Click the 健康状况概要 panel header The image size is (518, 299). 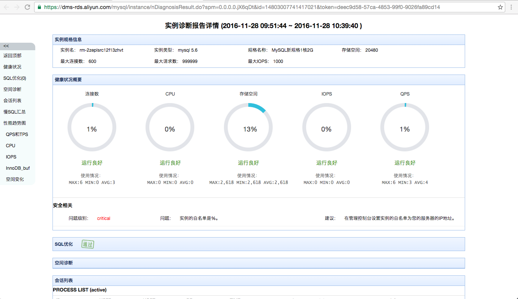pos(259,80)
